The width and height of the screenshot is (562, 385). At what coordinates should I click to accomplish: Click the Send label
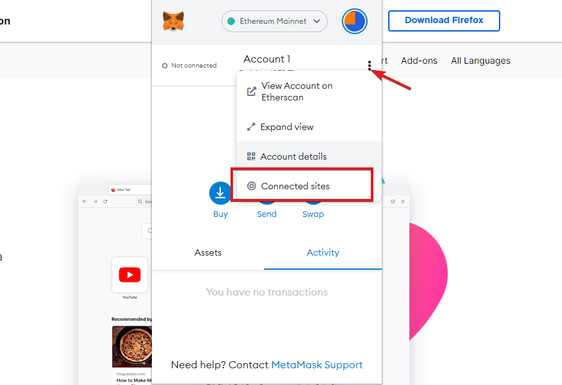tap(267, 214)
